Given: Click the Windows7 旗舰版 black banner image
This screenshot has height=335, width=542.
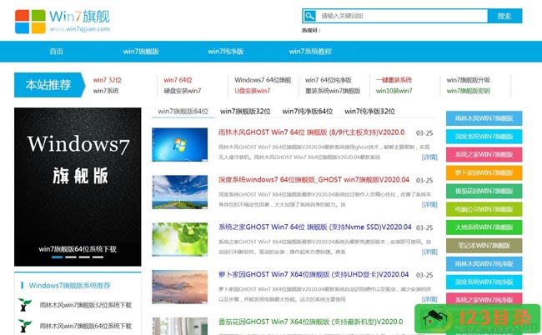Looking at the screenshot, I should (78, 187).
